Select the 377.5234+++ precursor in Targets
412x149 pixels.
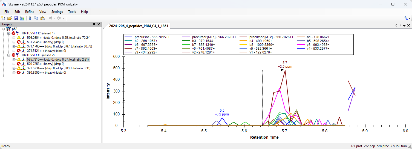[x=59, y=68]
